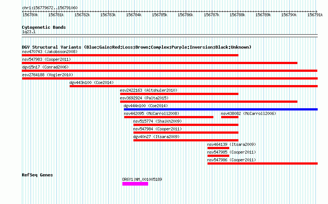
Task: Click the chr1:156779672..156791060 coordinate label
Action: 50,8
